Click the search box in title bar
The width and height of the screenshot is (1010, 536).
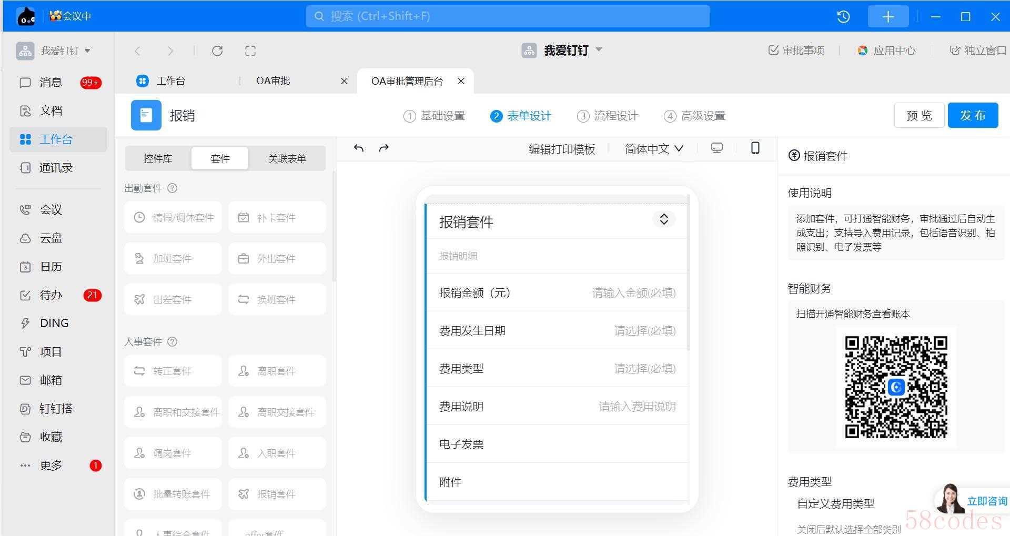[x=508, y=16]
